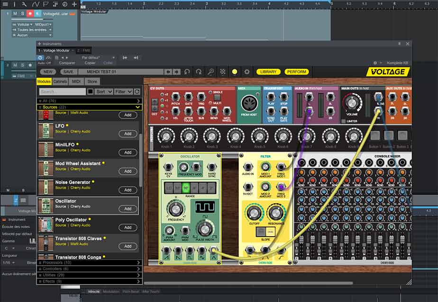Click the Filter AUDIO IN jack
The width and height of the screenshot is (438, 302).
pos(248,167)
